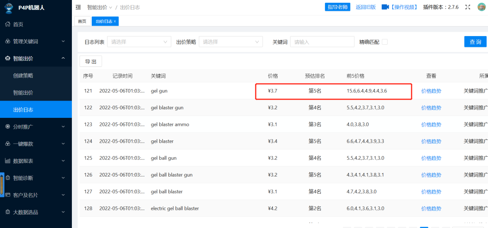Click the P4P机器人 robot logo

(9, 8)
